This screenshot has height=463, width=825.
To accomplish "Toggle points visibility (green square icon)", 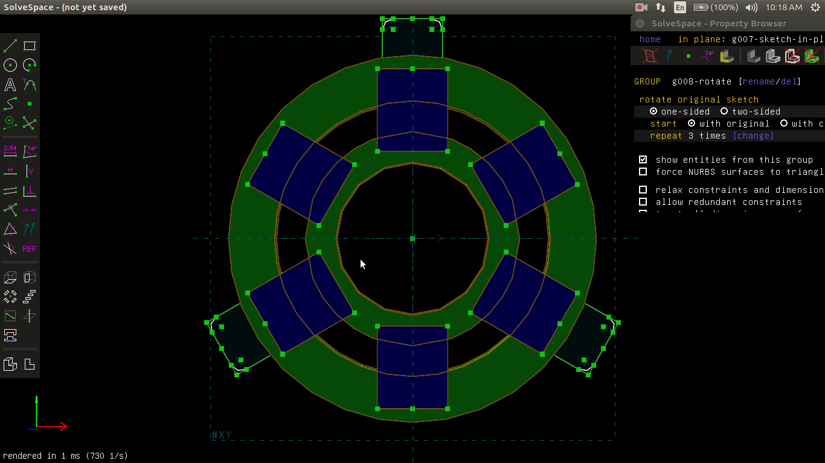I will pyautogui.click(x=689, y=56).
